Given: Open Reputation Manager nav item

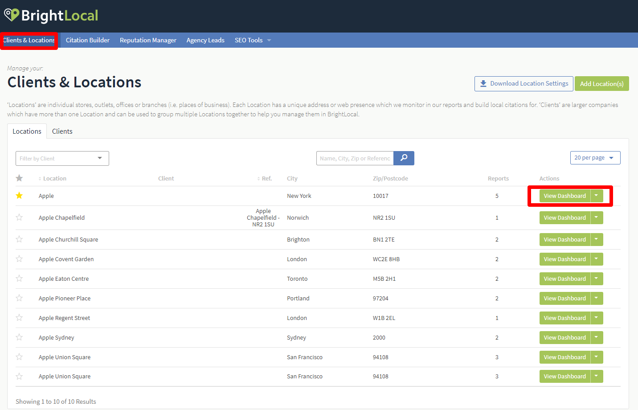Looking at the screenshot, I should coord(148,40).
